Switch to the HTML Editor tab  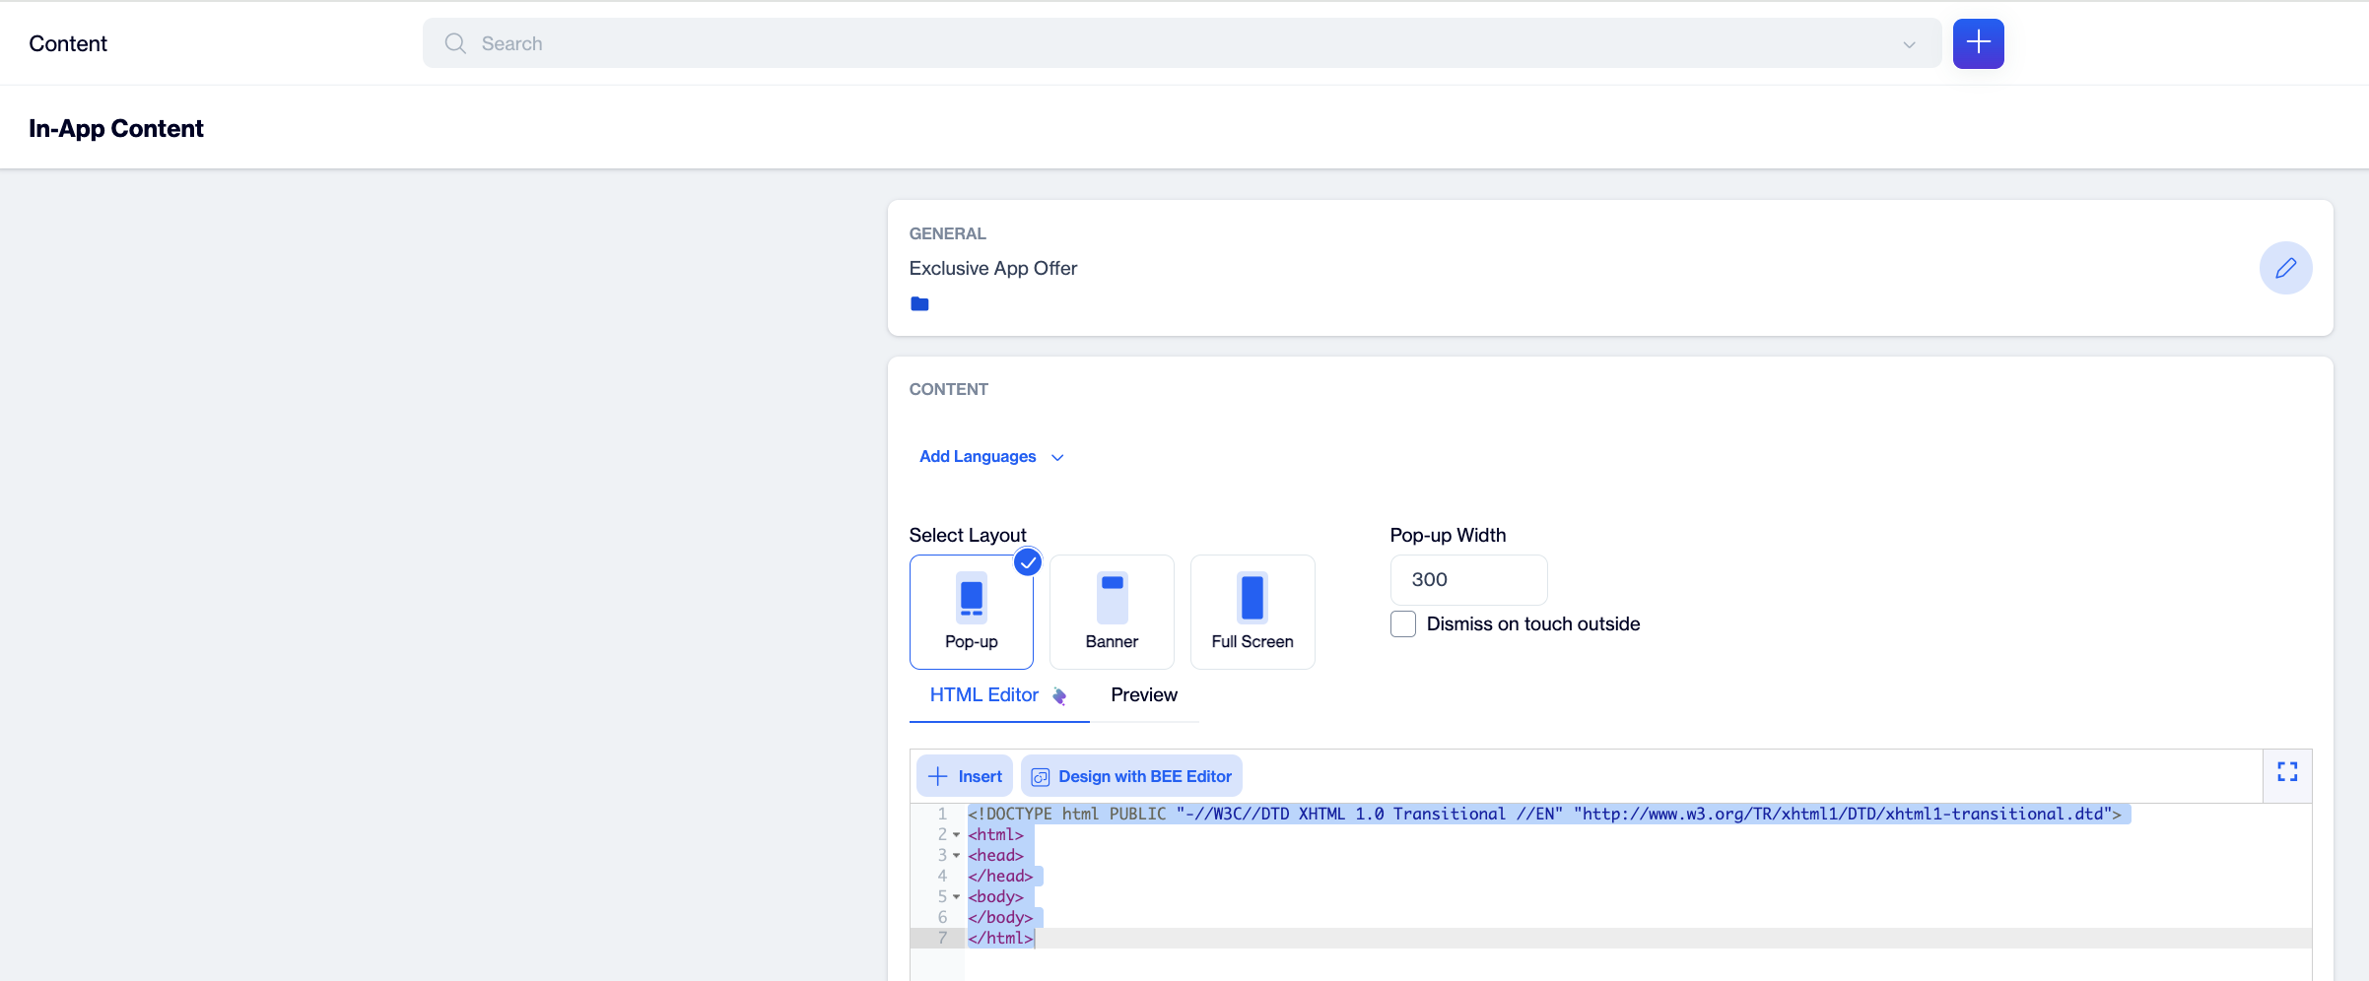pyautogui.click(x=999, y=695)
